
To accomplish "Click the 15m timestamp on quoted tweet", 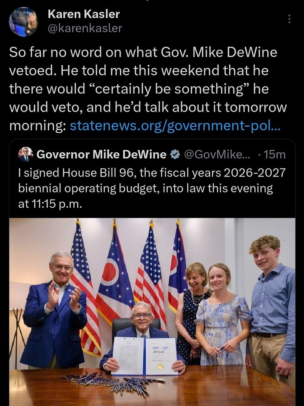I will point(275,154).
